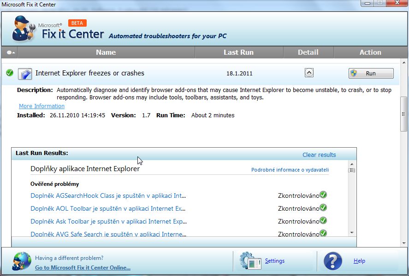Click the Zkontrolováno status for AOL Toolbar row
The image size is (409, 276).
(298, 209)
